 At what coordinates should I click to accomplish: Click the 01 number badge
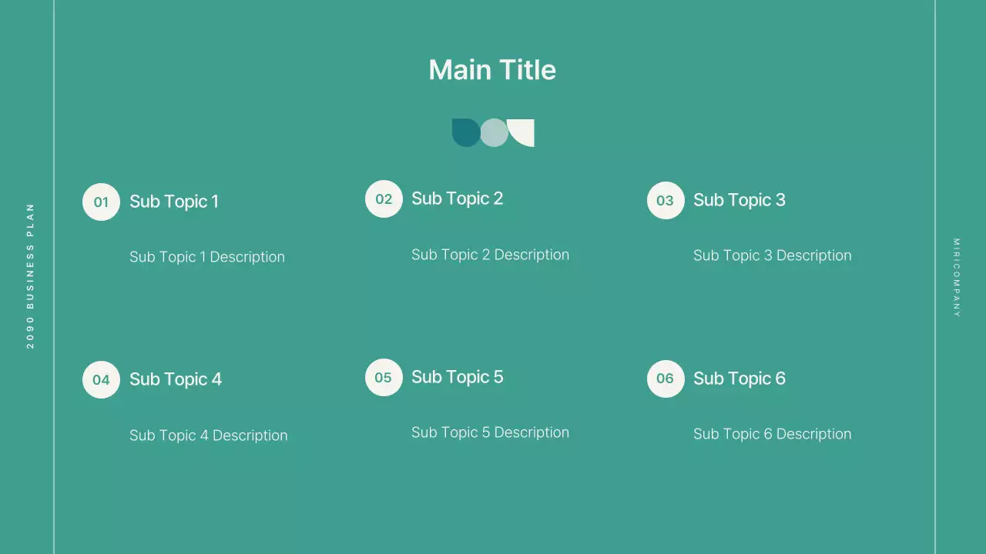point(101,202)
